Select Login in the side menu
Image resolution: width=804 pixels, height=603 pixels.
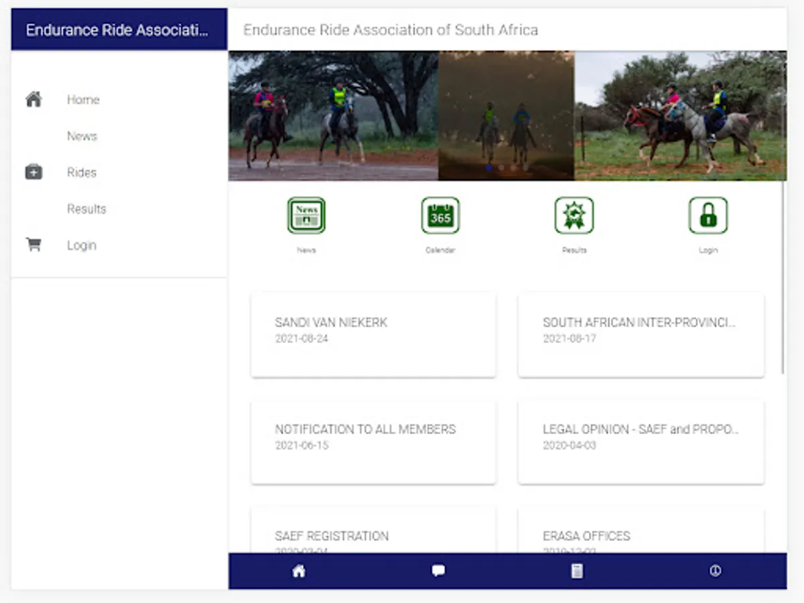click(82, 245)
